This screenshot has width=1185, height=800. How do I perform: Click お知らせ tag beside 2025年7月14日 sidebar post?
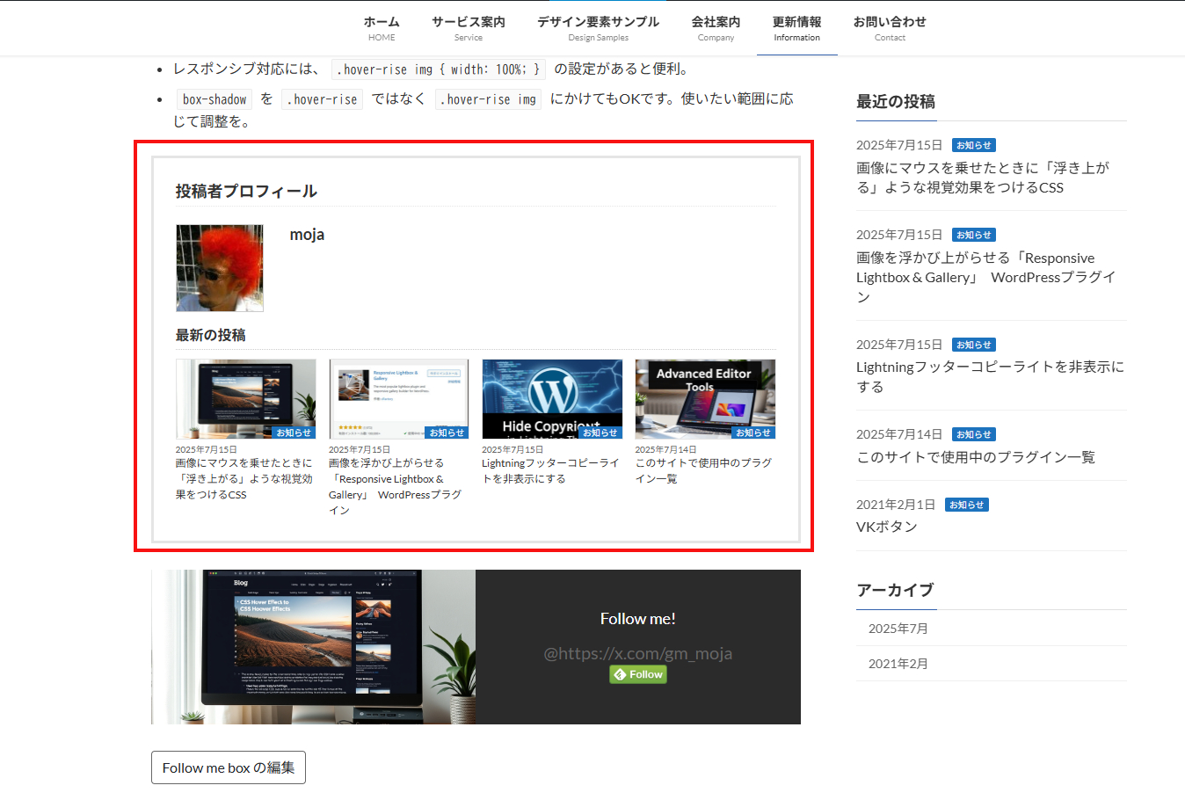point(974,434)
